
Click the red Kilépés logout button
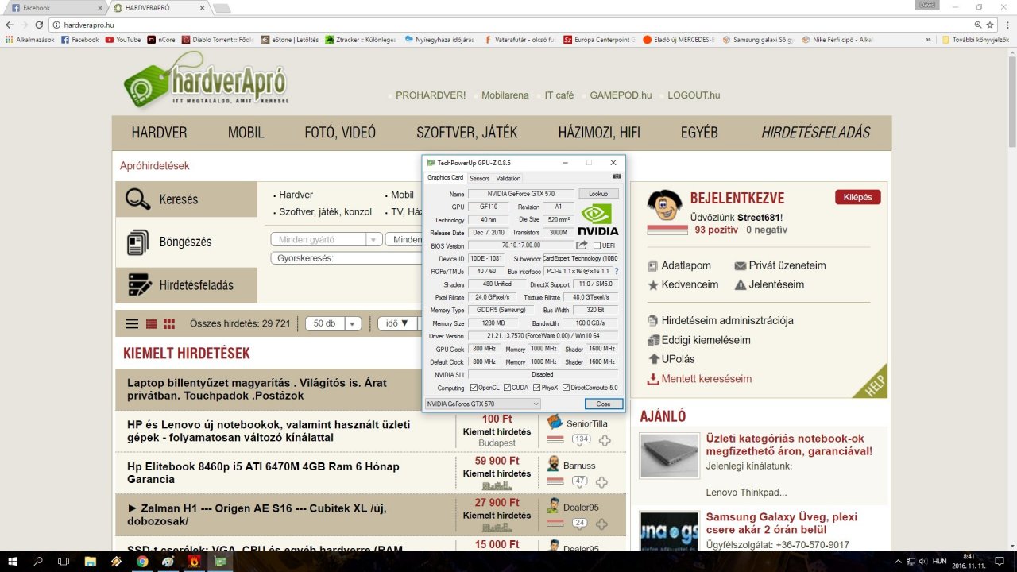pos(858,197)
